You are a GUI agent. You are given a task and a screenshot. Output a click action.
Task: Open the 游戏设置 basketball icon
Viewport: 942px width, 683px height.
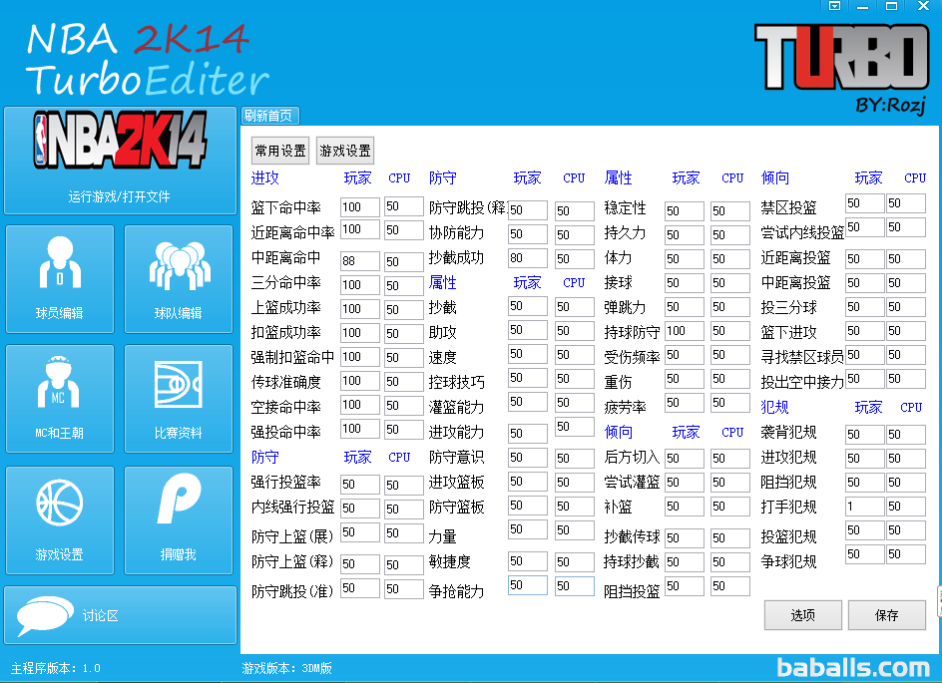coord(60,520)
